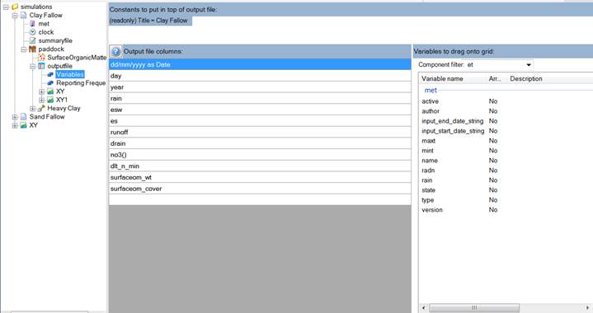Select the 'radn' variable
This screenshot has height=313, width=593.
[428, 171]
